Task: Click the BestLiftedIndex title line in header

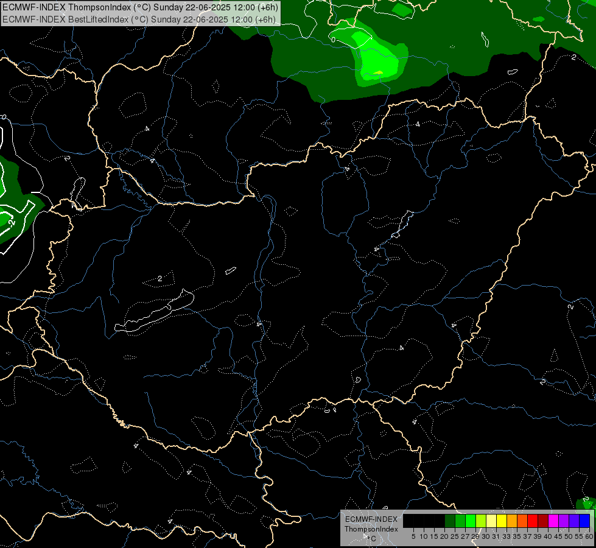Action: pos(139,19)
